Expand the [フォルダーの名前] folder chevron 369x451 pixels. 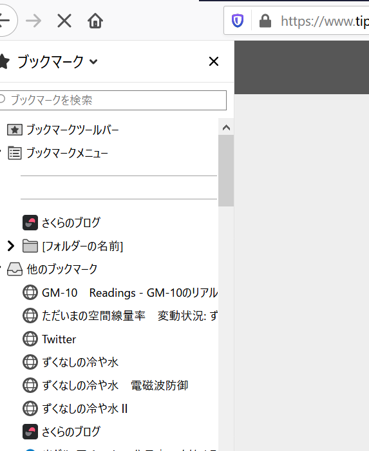tap(11, 246)
